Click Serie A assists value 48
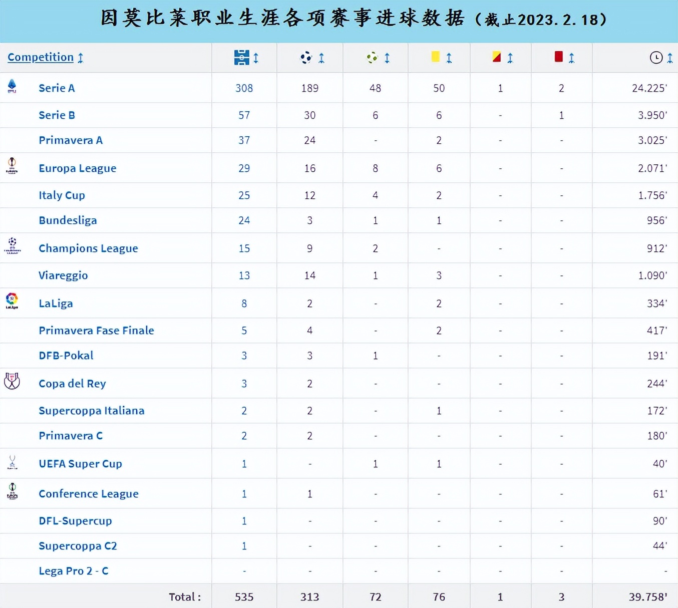The height and width of the screenshot is (608, 678). (x=376, y=88)
